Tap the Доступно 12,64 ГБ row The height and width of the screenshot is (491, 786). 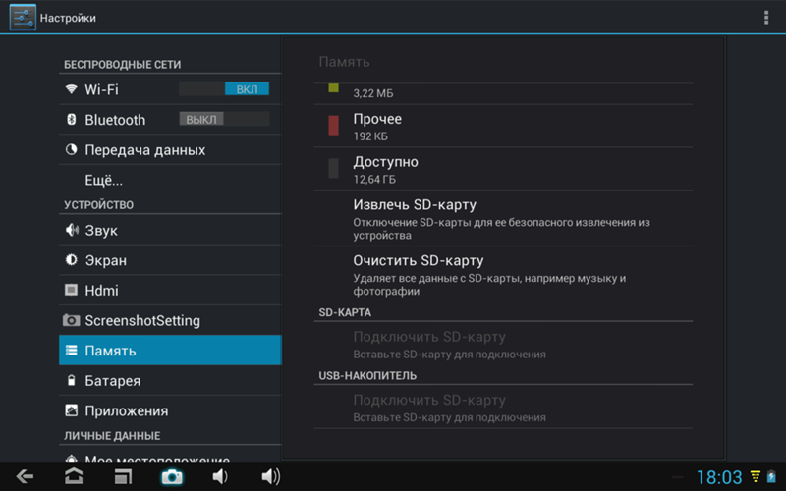coord(503,169)
